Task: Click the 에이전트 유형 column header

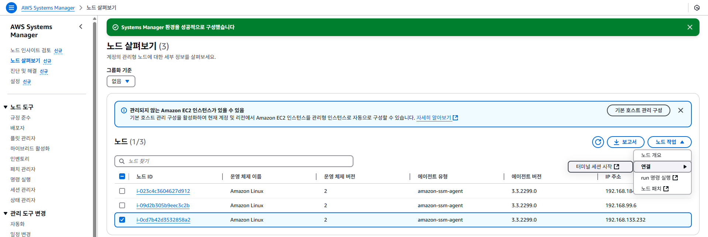Action: [433, 177]
